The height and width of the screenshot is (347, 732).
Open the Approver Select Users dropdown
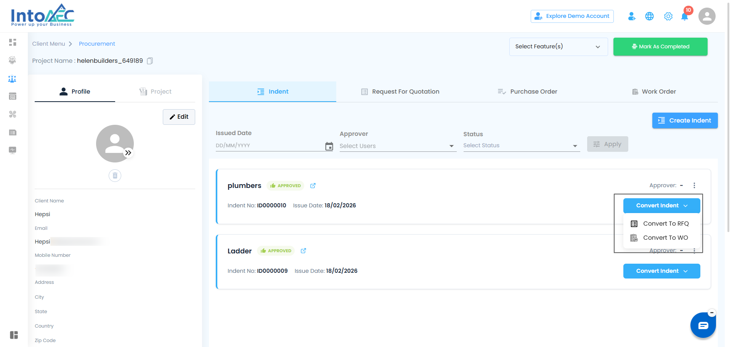pos(398,146)
